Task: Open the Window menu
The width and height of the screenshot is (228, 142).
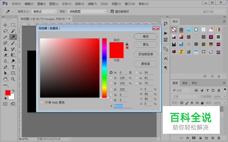Action: [130, 4]
